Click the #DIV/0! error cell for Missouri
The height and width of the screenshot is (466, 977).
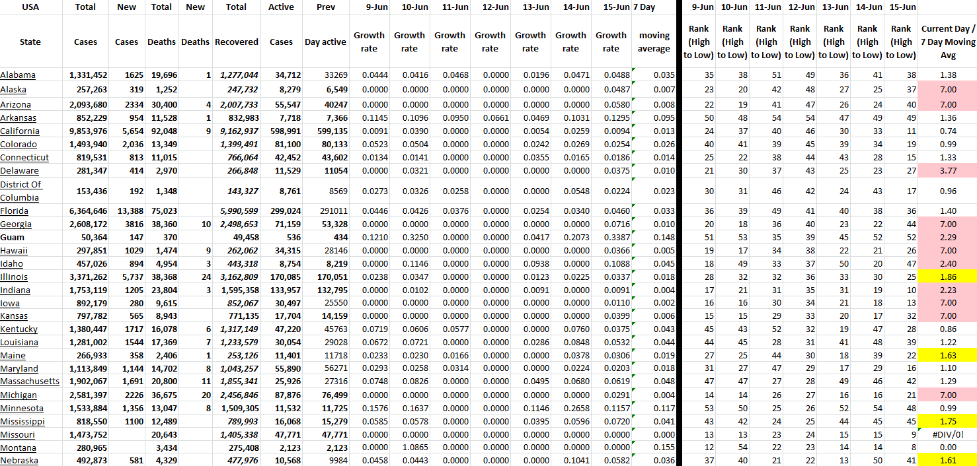[947, 434]
